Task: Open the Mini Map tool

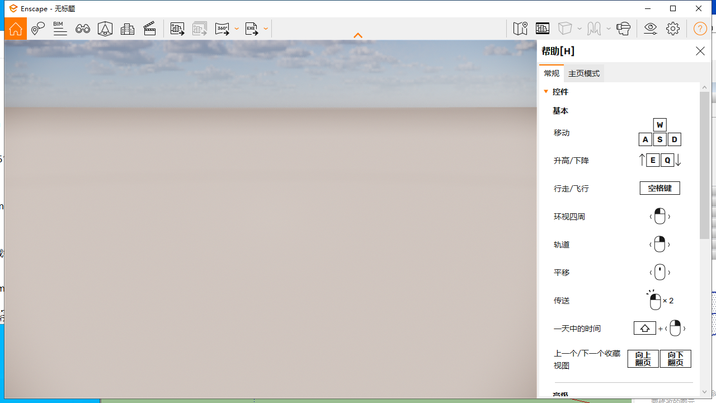Action: (520, 29)
